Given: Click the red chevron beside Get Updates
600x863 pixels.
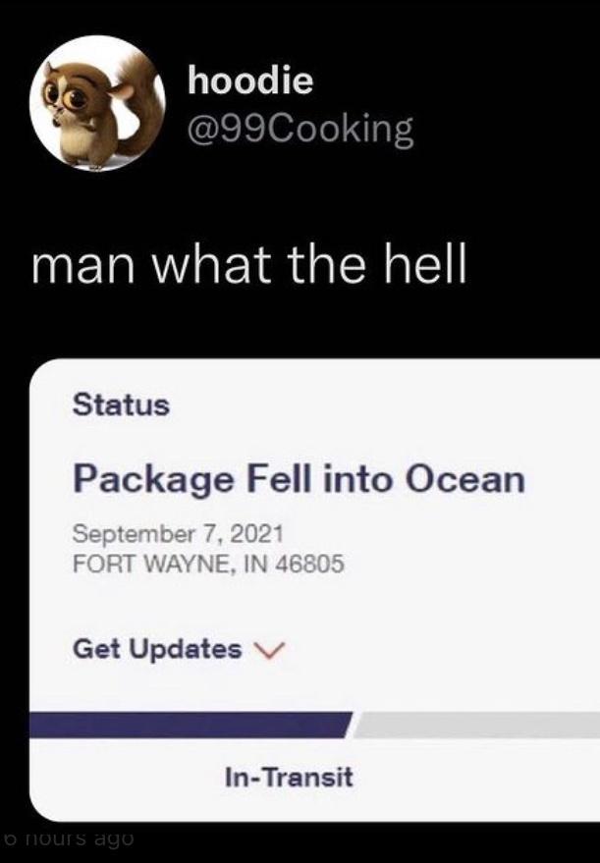Looking at the screenshot, I should 270,651.
